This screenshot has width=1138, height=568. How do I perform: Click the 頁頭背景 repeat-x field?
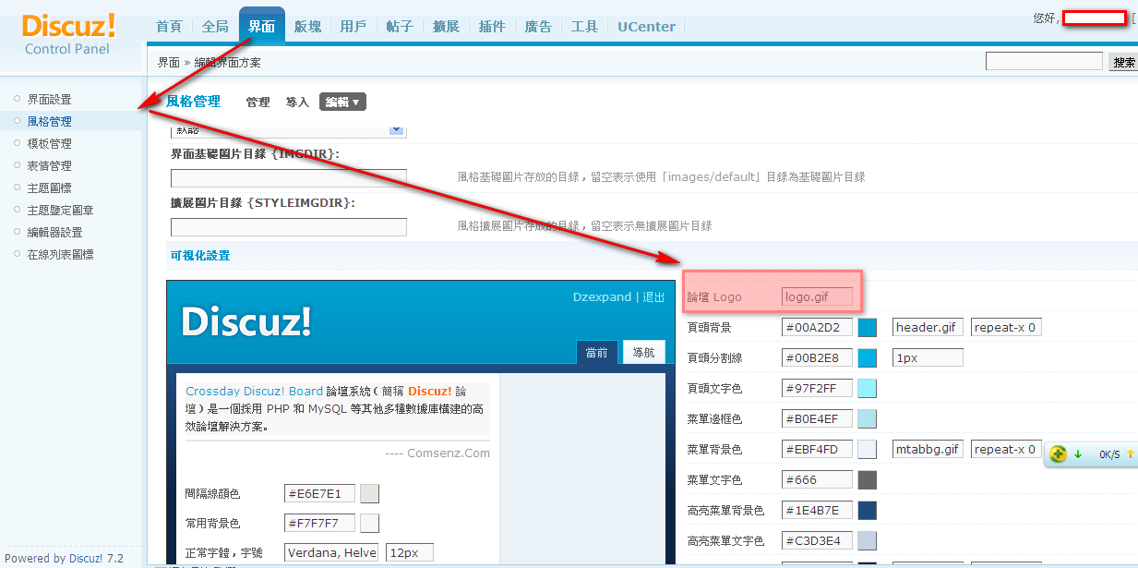tap(1006, 327)
